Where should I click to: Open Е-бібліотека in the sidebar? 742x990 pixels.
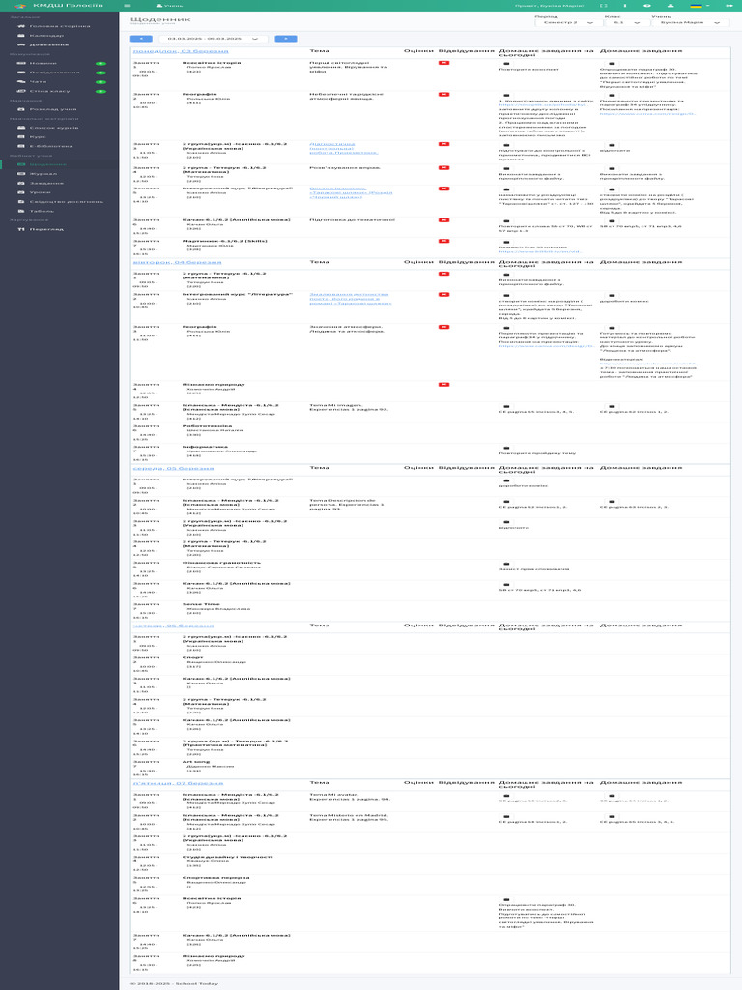click(x=59, y=146)
